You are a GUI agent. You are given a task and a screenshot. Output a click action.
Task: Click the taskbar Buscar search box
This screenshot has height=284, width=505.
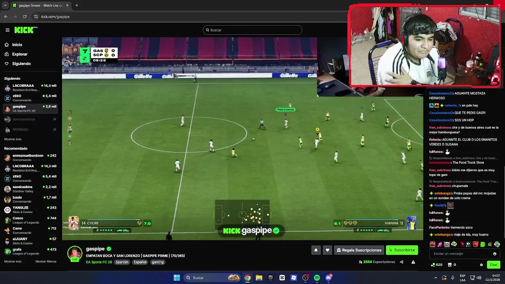(x=212, y=278)
